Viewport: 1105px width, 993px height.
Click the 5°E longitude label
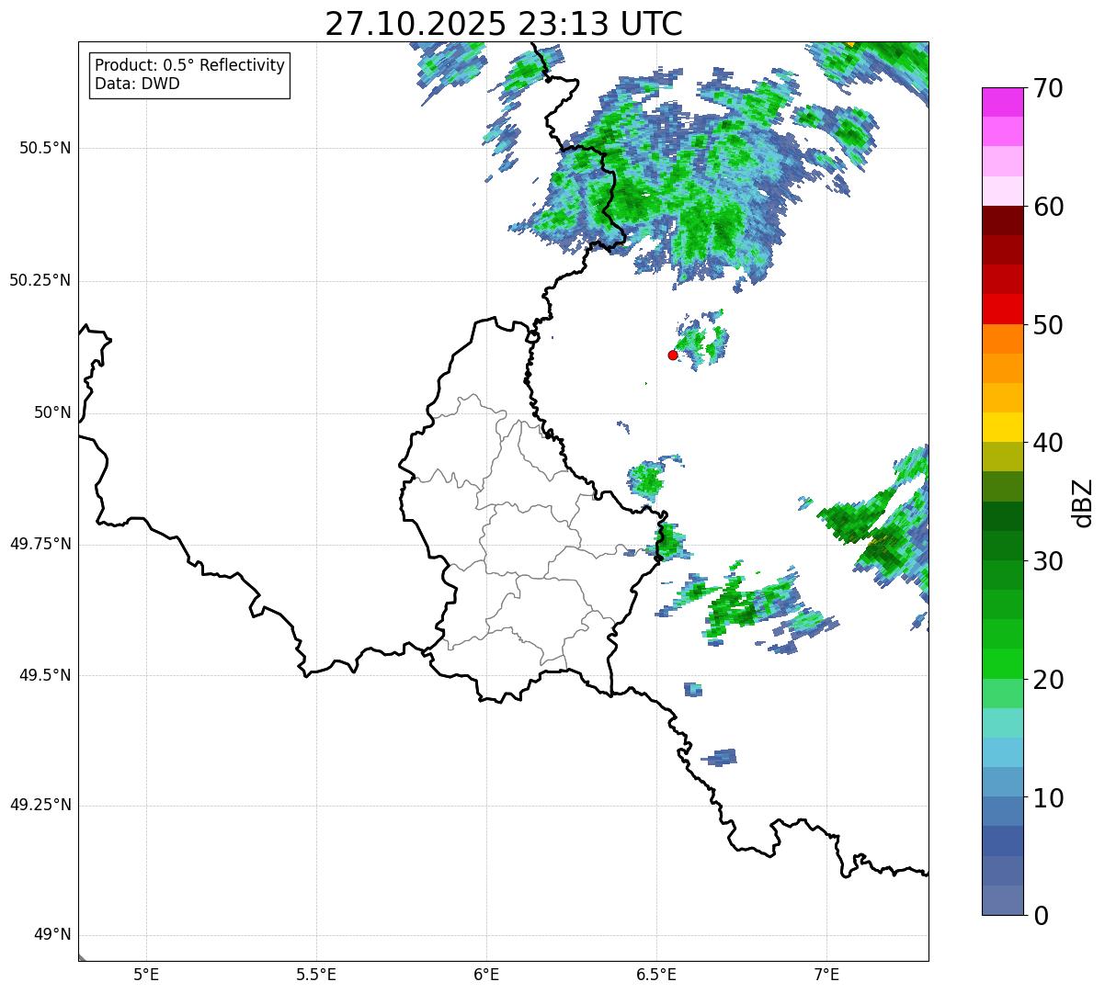point(146,974)
